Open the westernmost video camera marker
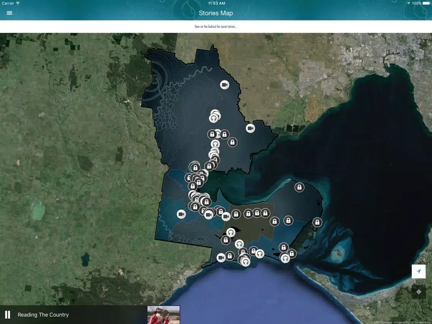Image resolution: width=432 pixels, height=324 pixels. [x=181, y=214]
